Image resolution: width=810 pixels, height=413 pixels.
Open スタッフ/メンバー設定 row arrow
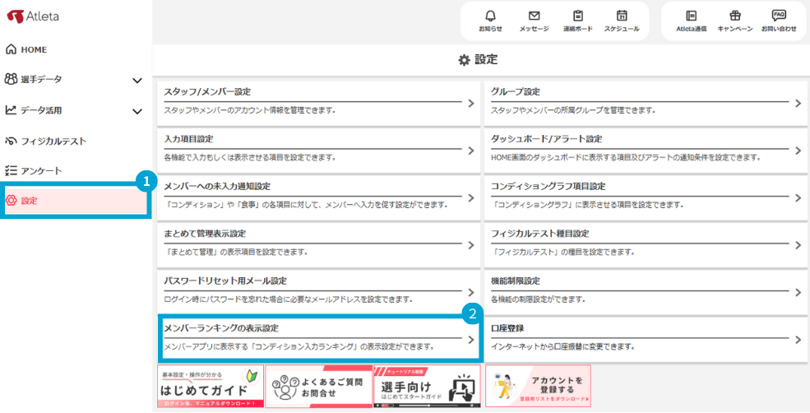[x=470, y=104]
